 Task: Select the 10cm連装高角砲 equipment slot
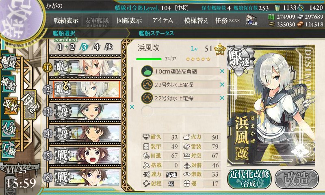pos(180,71)
